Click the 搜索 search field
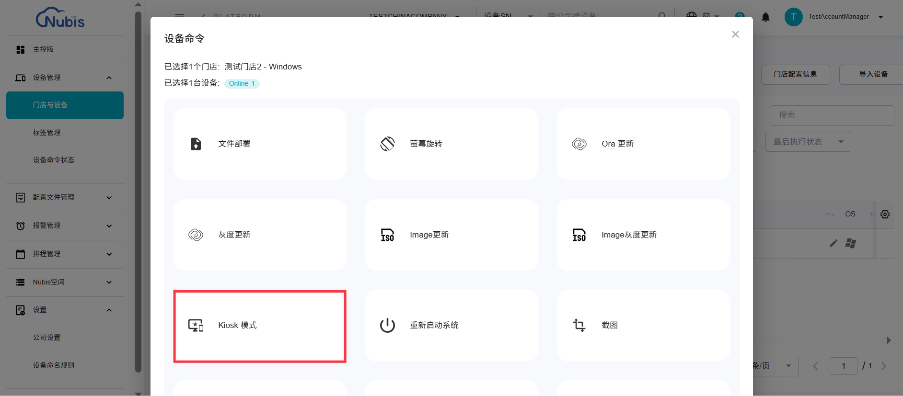Image resolution: width=903 pixels, height=396 pixels. click(x=832, y=115)
